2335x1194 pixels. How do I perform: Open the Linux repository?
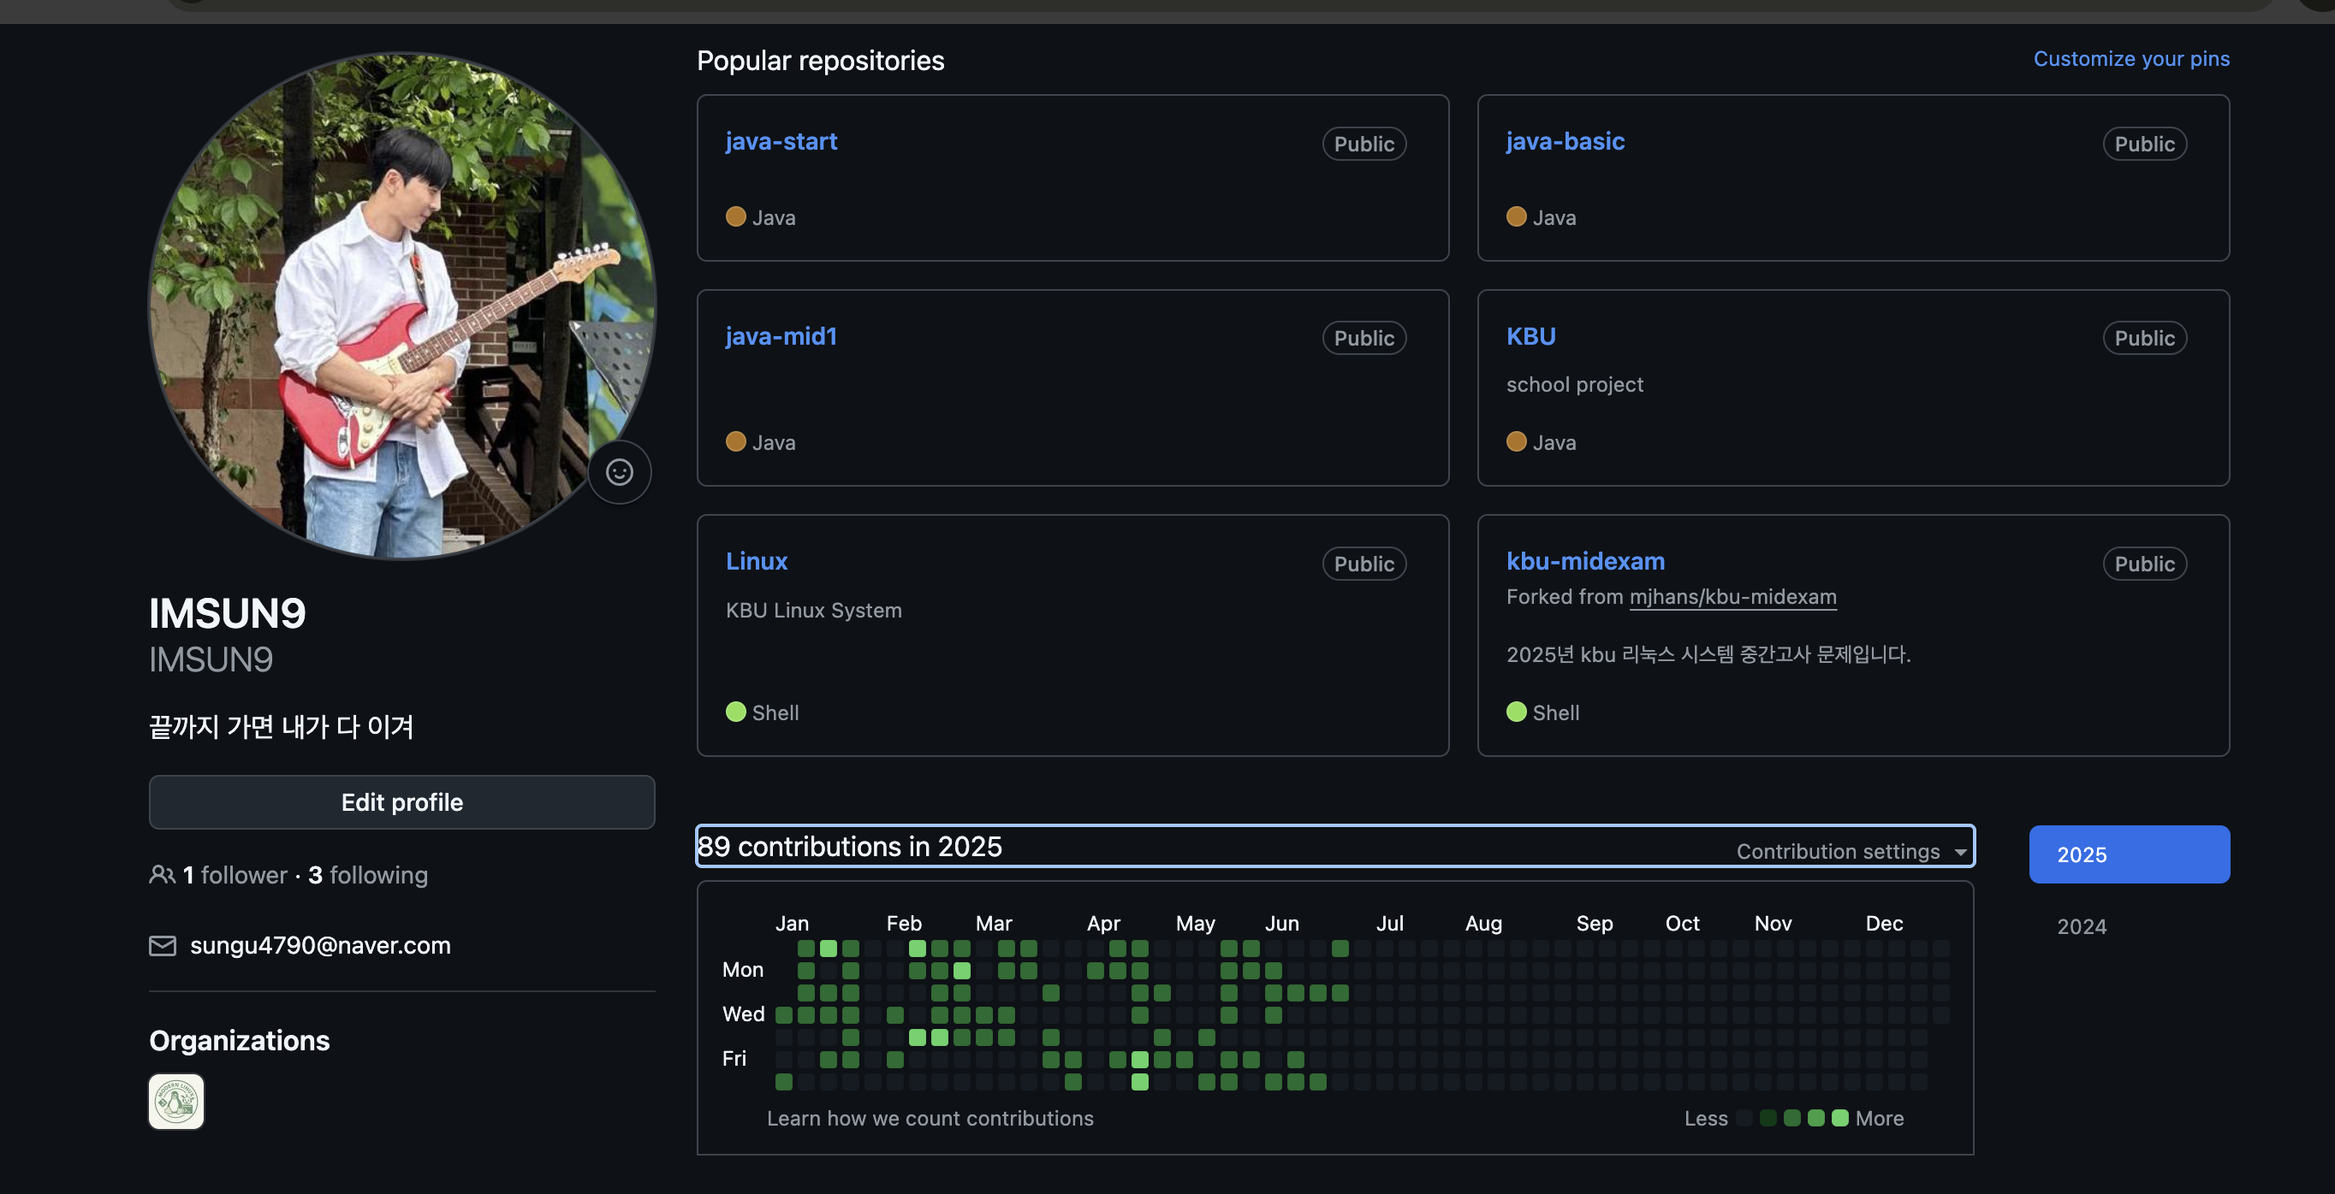pyautogui.click(x=756, y=561)
